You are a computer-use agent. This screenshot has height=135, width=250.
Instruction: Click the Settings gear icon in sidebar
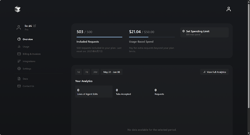coord(19,68)
